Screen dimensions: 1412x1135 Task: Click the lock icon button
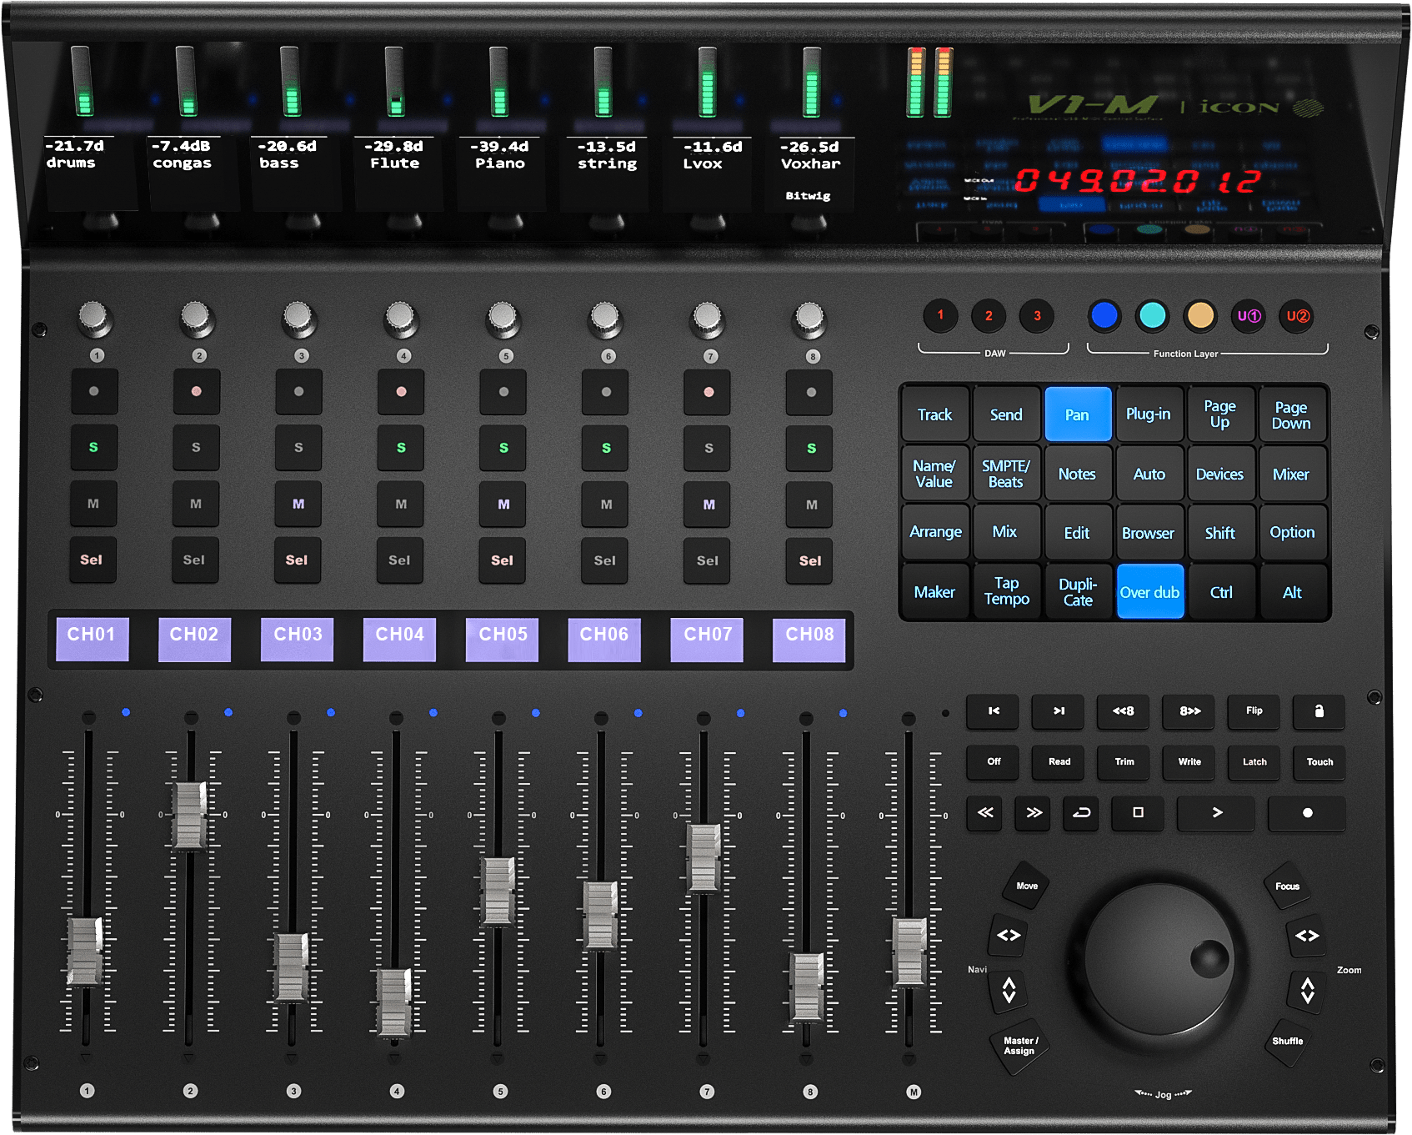coord(1319,711)
